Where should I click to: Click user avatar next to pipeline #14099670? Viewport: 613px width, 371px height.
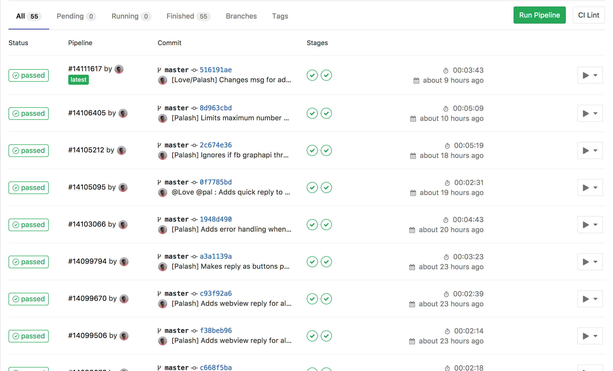coord(124,299)
